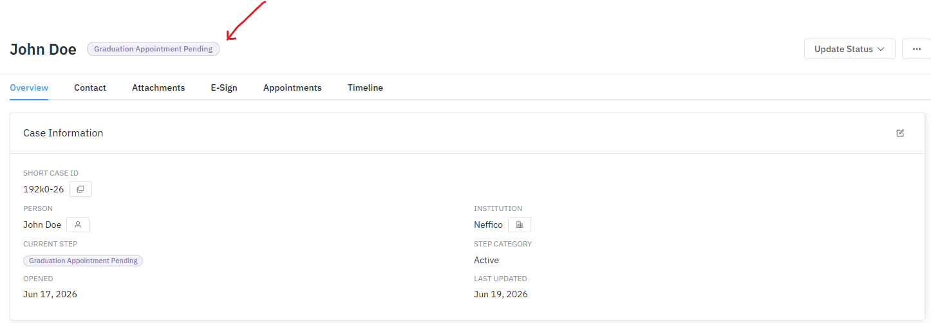Switch to the Overview tab
Screen dimensions: 931x323
coord(29,88)
